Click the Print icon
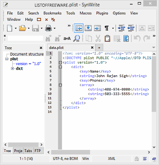 click(48, 28)
